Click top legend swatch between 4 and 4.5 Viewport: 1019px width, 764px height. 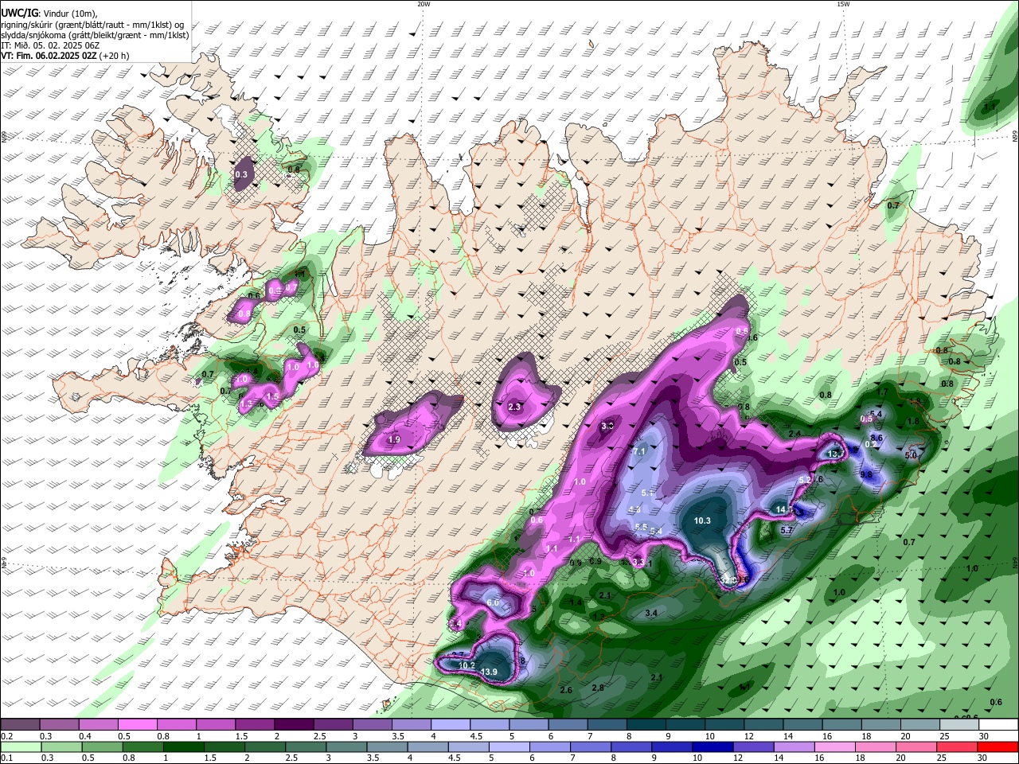451,724
